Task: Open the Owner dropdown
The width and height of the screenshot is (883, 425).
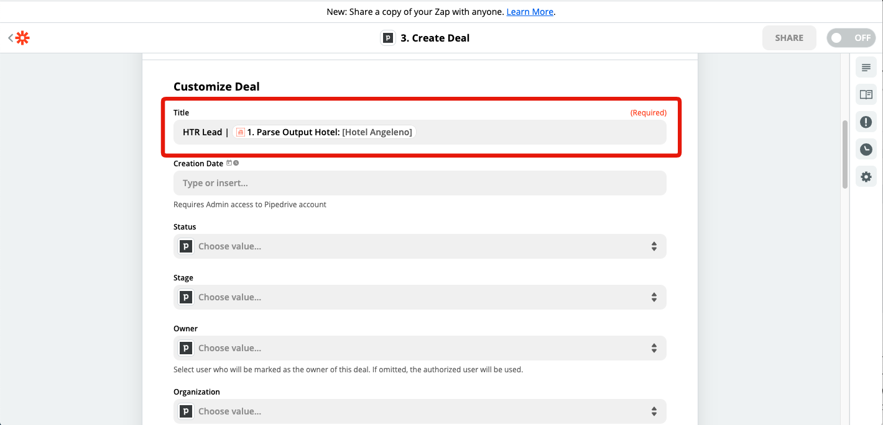Action: pos(420,348)
